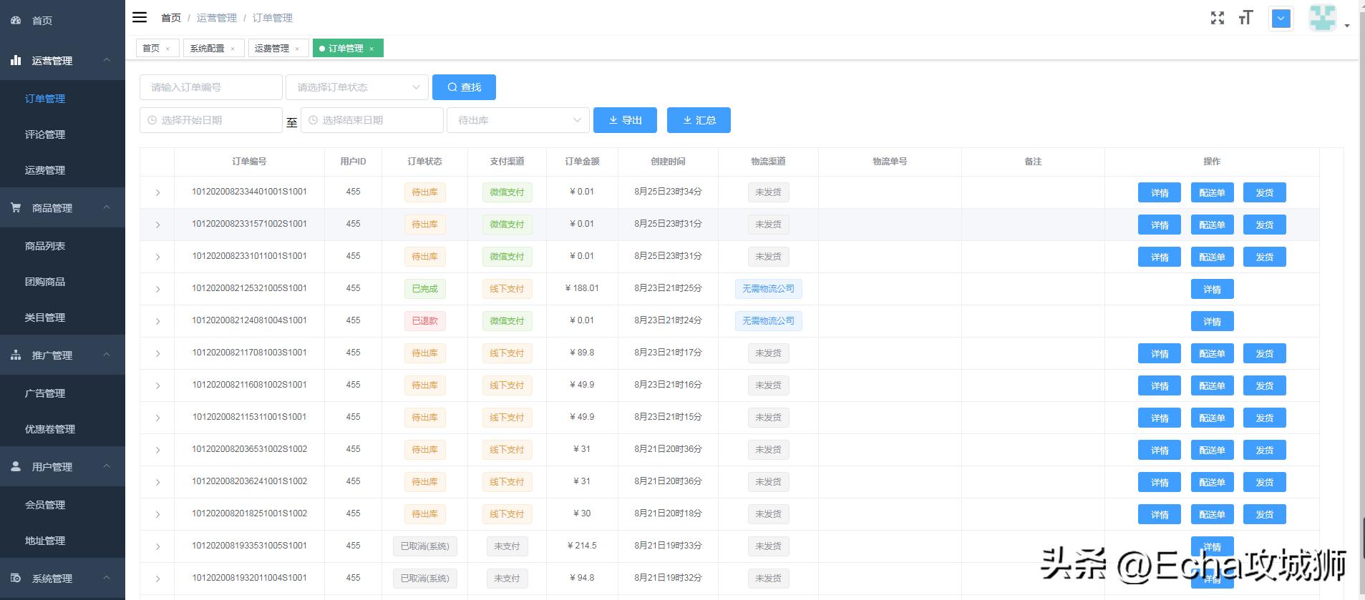Toggle fullscreen mode icon
Viewport: 1365px width, 600px height.
[x=1217, y=18]
